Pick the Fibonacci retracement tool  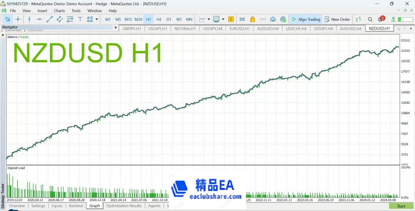pos(70,19)
